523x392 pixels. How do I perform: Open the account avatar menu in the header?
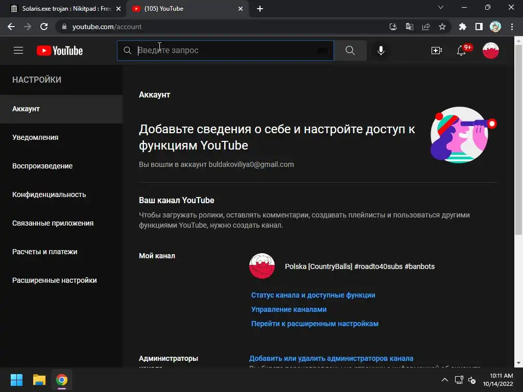491,51
